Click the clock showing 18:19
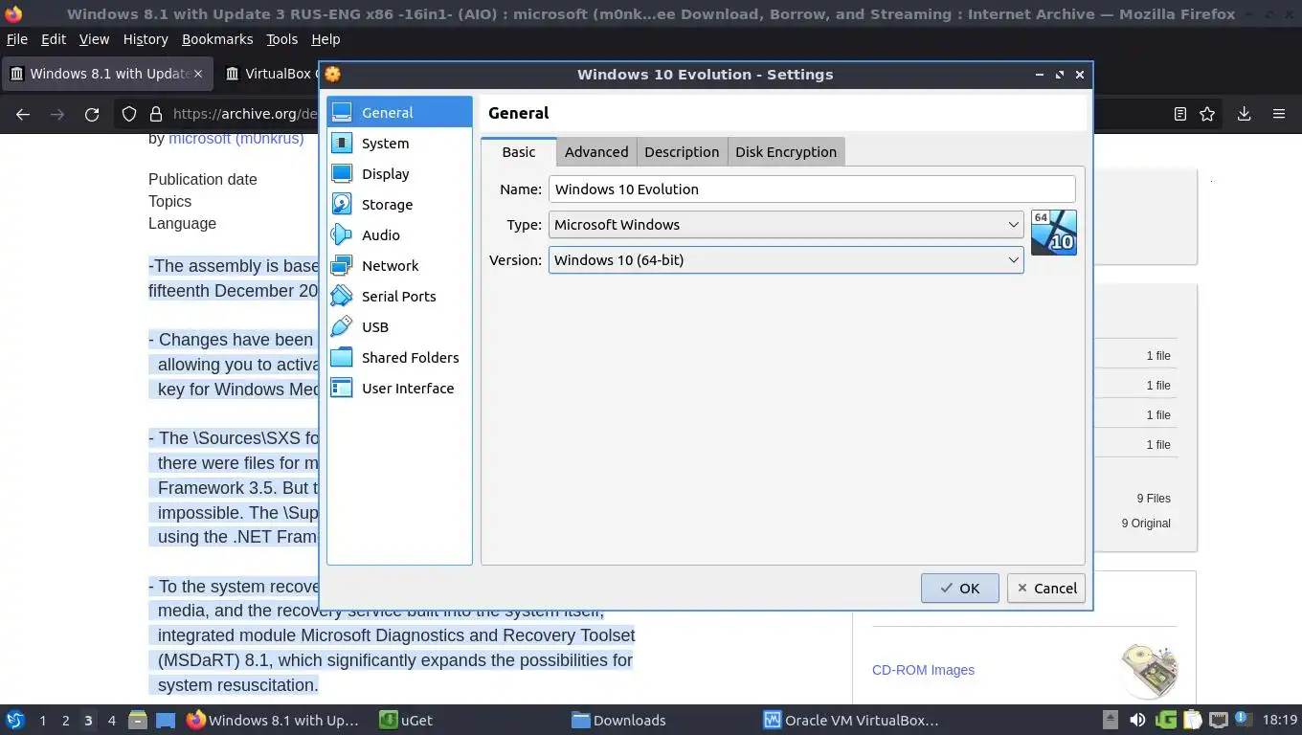1302x735 pixels. (1279, 720)
